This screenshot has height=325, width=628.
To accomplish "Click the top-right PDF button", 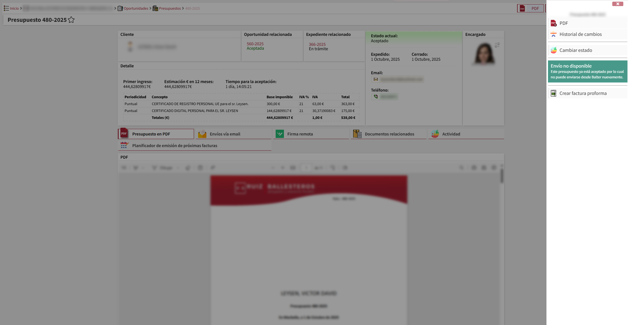I will (x=530, y=9).
